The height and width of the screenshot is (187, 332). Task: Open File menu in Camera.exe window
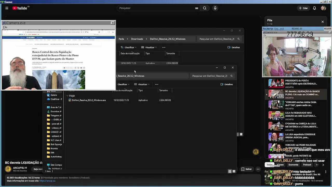(x=5, y=27)
